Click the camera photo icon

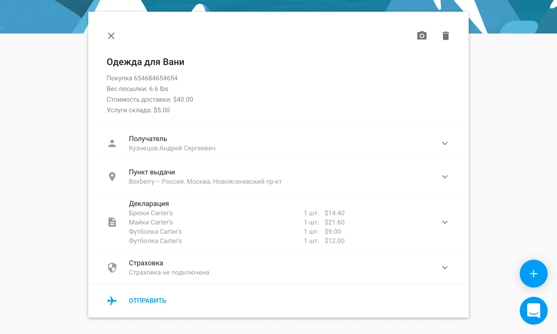coord(421,36)
